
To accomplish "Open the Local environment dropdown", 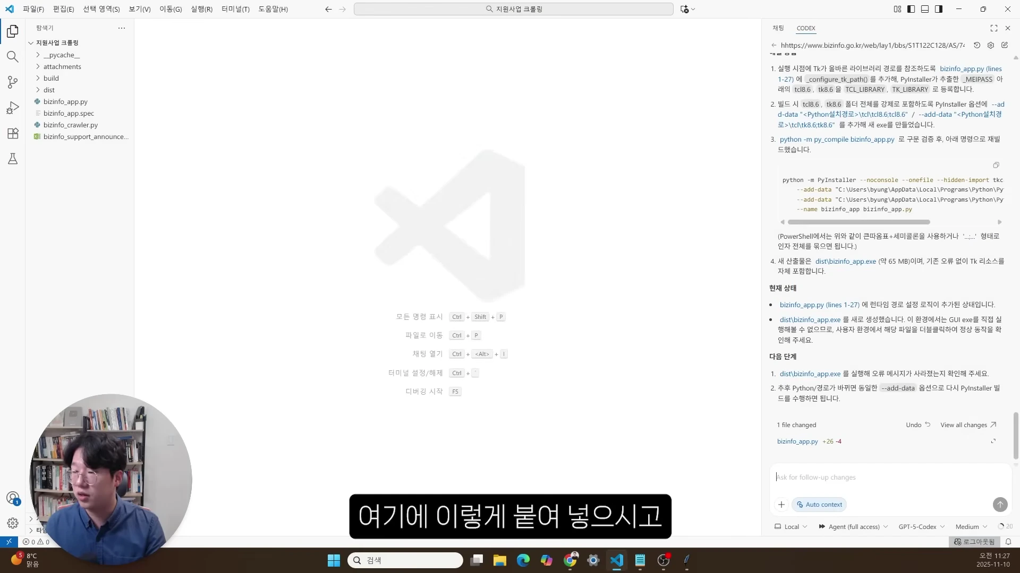I will (x=790, y=527).
